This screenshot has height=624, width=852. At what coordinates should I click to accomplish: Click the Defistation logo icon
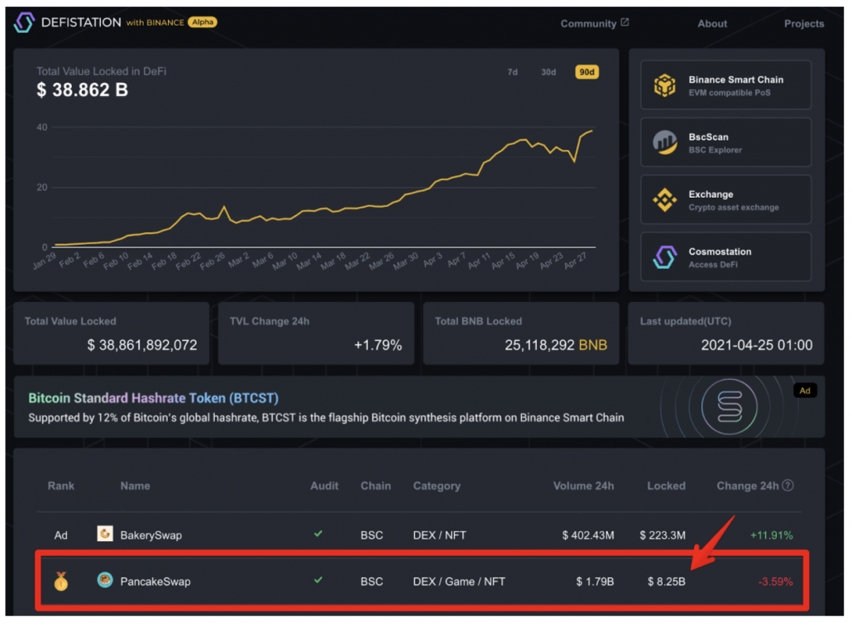click(x=24, y=22)
